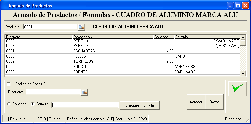Click the Formula text input field
Screen dimensions: 251x124
click(85, 105)
